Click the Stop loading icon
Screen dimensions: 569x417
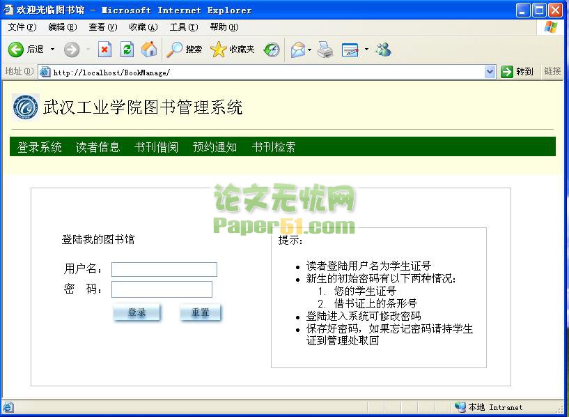104,49
